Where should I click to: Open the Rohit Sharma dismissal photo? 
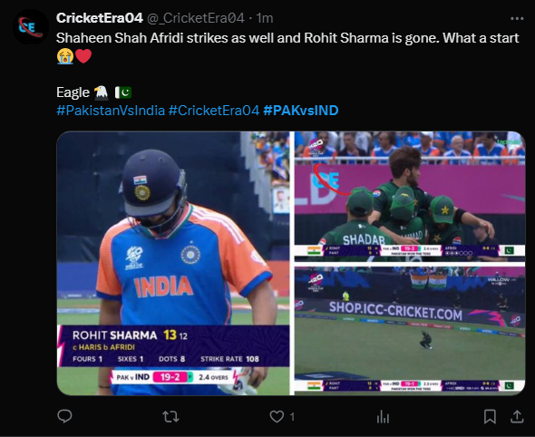(x=173, y=263)
